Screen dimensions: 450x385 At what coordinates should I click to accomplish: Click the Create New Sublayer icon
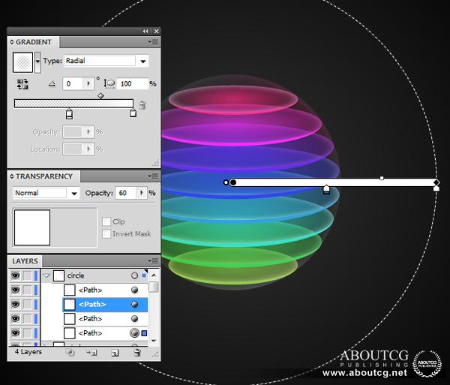click(x=92, y=353)
